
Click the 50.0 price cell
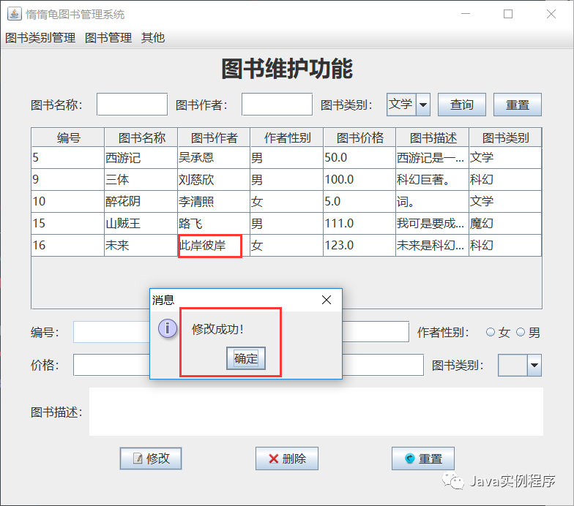(359, 158)
